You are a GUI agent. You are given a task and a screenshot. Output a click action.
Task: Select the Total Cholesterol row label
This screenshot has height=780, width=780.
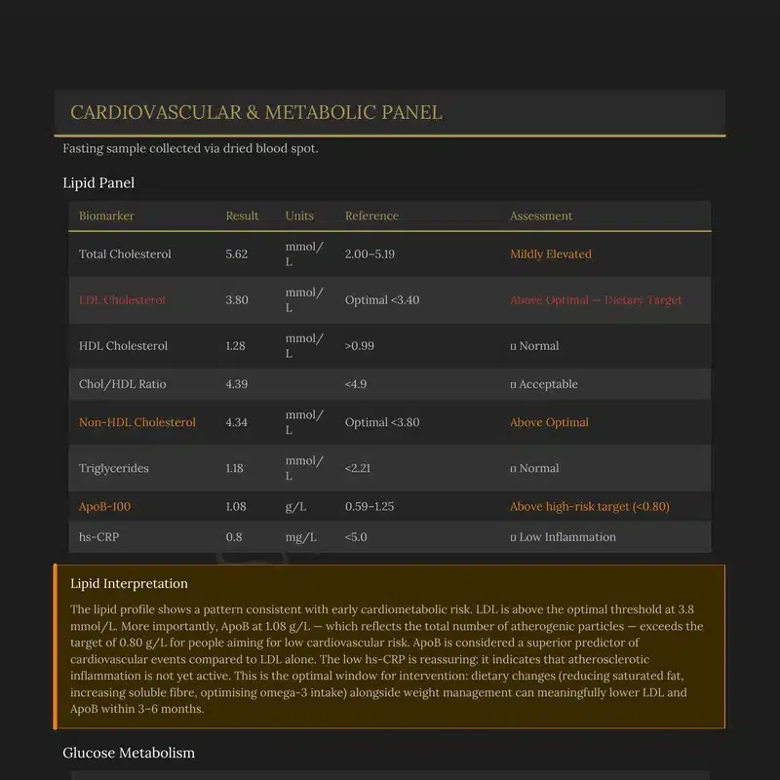point(125,253)
